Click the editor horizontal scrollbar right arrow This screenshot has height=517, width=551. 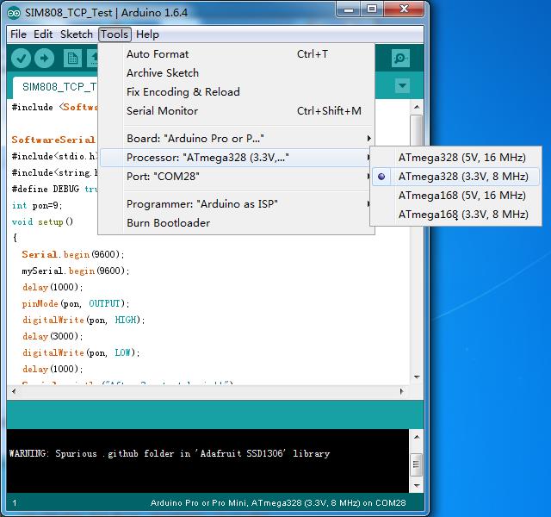[402, 391]
